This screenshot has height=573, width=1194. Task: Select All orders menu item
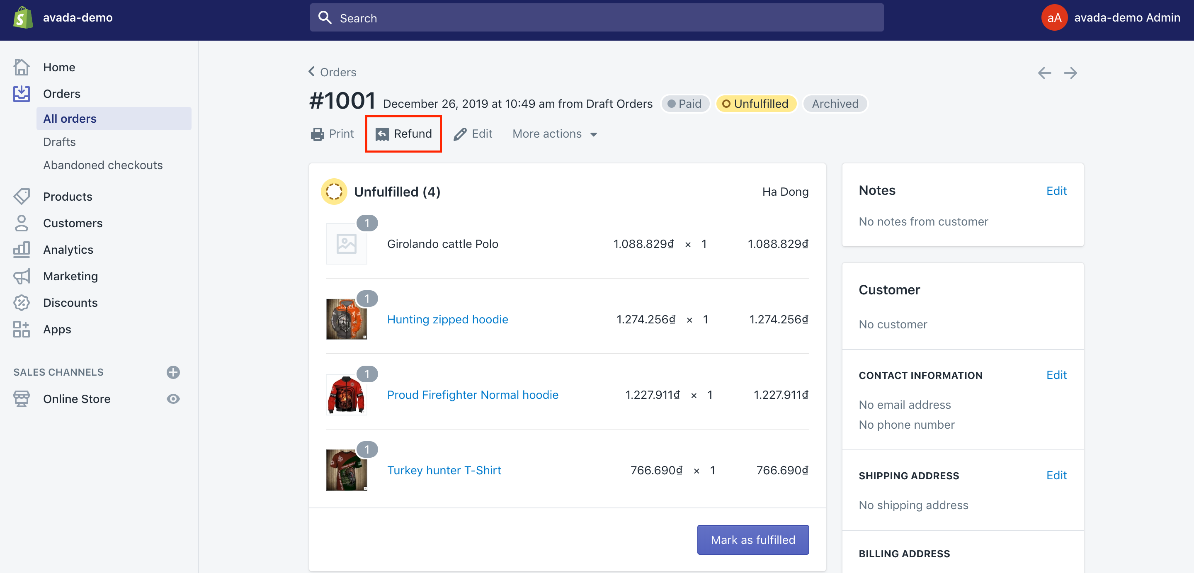[69, 118]
